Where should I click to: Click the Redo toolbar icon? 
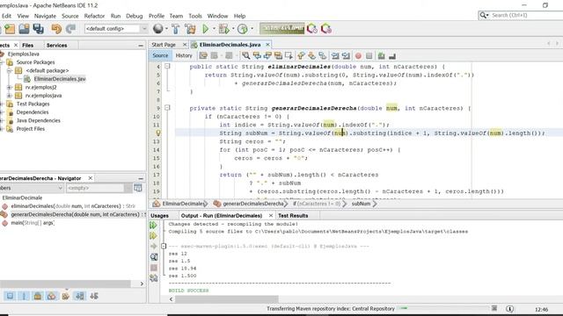pos(70,29)
